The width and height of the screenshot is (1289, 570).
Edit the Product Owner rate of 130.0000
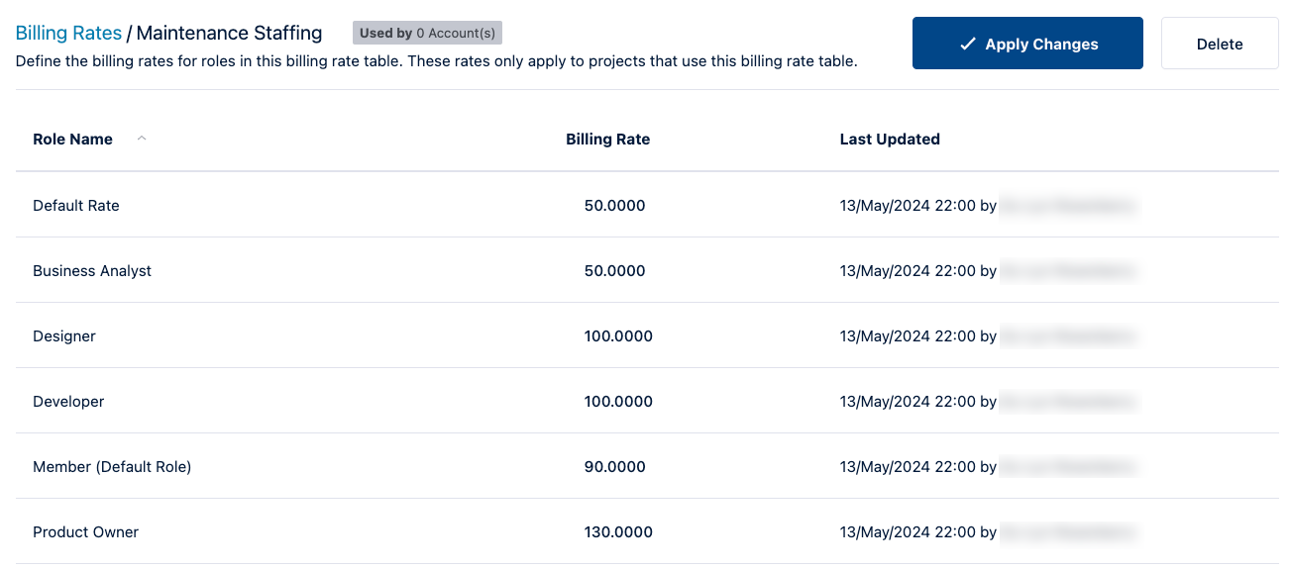point(618,531)
